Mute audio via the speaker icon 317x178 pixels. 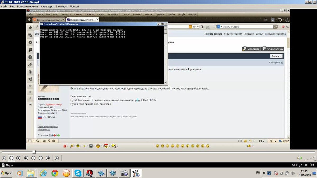tap(299, 158)
